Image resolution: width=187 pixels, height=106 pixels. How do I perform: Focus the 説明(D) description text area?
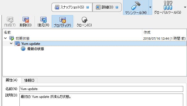pyautogui.click(x=101, y=100)
